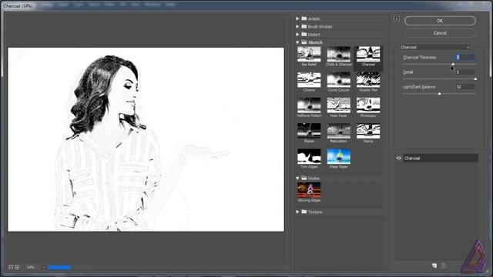Image resolution: width=493 pixels, height=277 pixels.
Task: Click the zoom in plus icon
Action: 17,267
